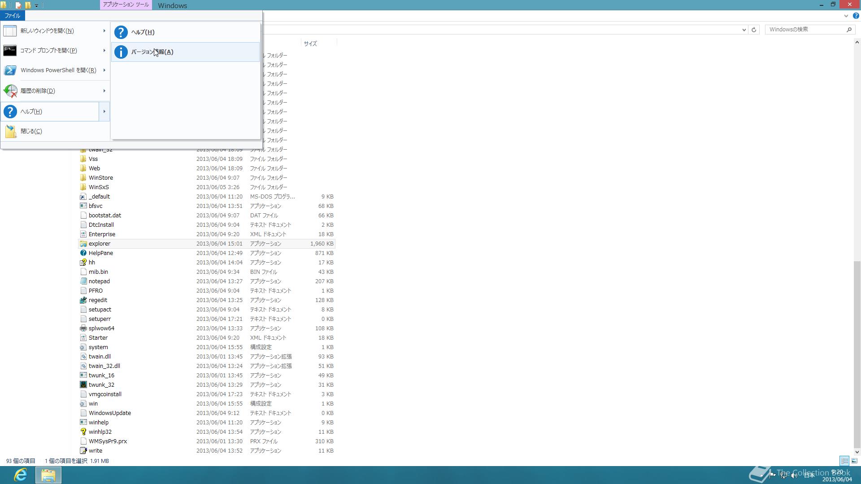Click the Vss folder icon

click(83, 159)
